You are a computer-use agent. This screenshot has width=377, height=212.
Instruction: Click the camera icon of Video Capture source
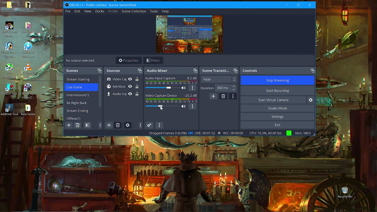point(109,79)
